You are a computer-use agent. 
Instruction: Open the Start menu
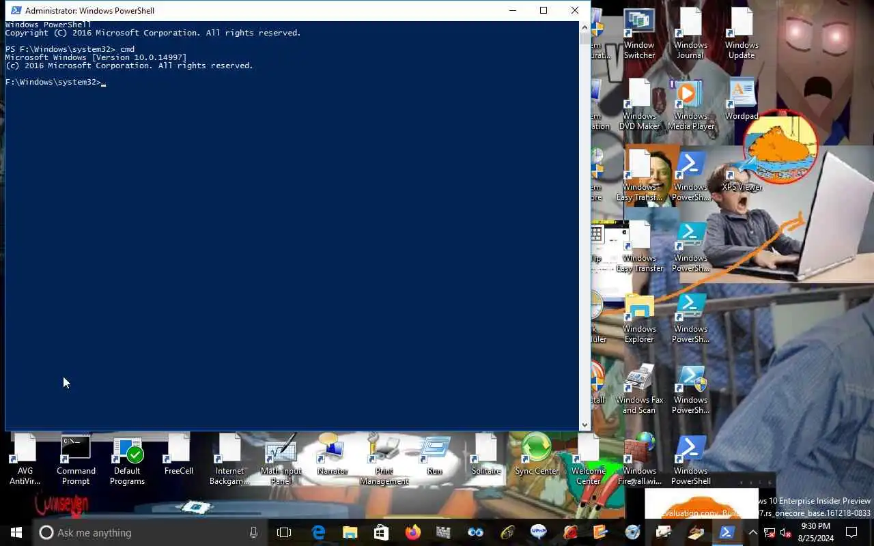(x=16, y=532)
